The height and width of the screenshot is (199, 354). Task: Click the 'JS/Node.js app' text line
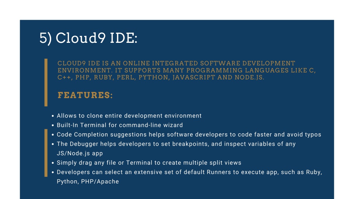click(80, 153)
